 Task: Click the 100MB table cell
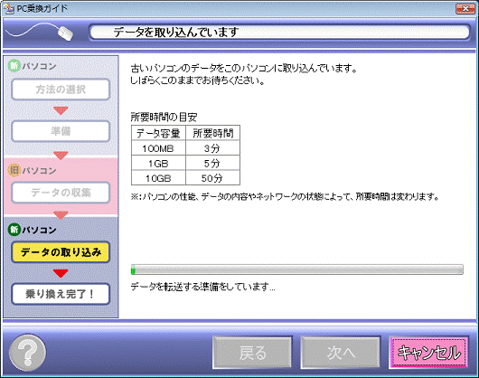(x=158, y=148)
